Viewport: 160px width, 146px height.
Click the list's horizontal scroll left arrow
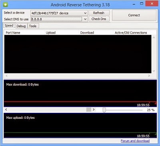coord(7,76)
